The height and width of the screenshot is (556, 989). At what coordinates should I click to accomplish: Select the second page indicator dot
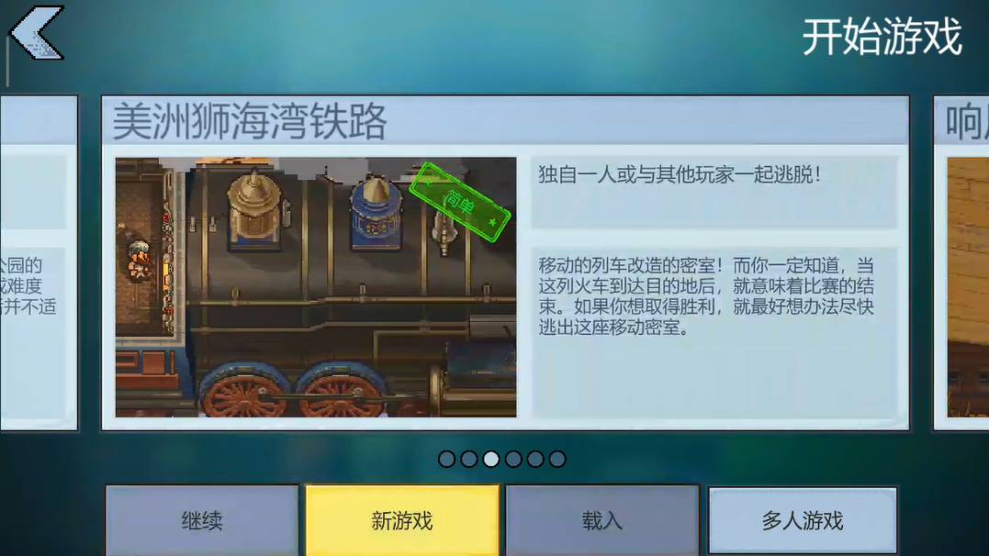tap(469, 459)
